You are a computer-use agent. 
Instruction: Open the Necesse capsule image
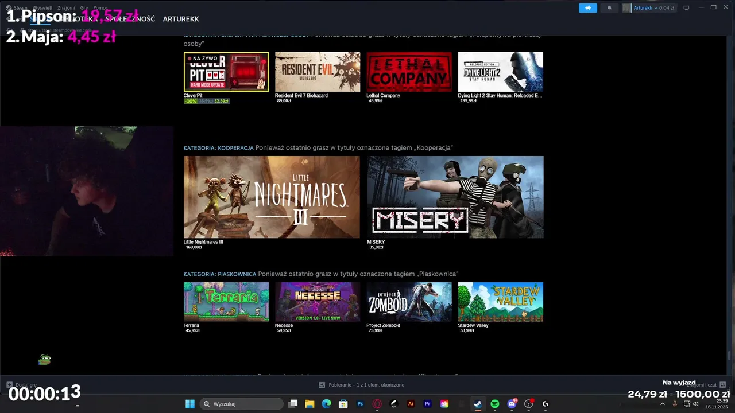pos(318,302)
